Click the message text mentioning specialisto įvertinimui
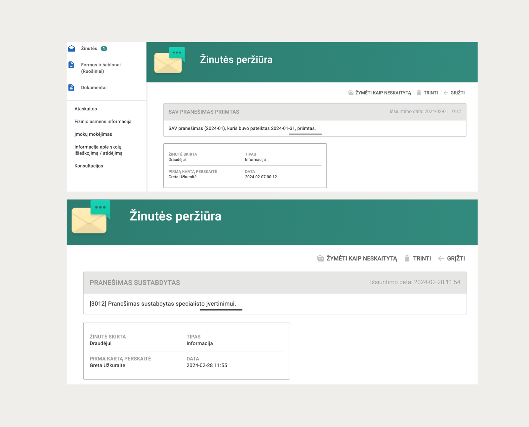Image resolution: width=529 pixels, height=427 pixels. pos(163,303)
